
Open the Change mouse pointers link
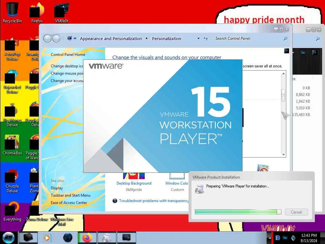click(x=67, y=73)
